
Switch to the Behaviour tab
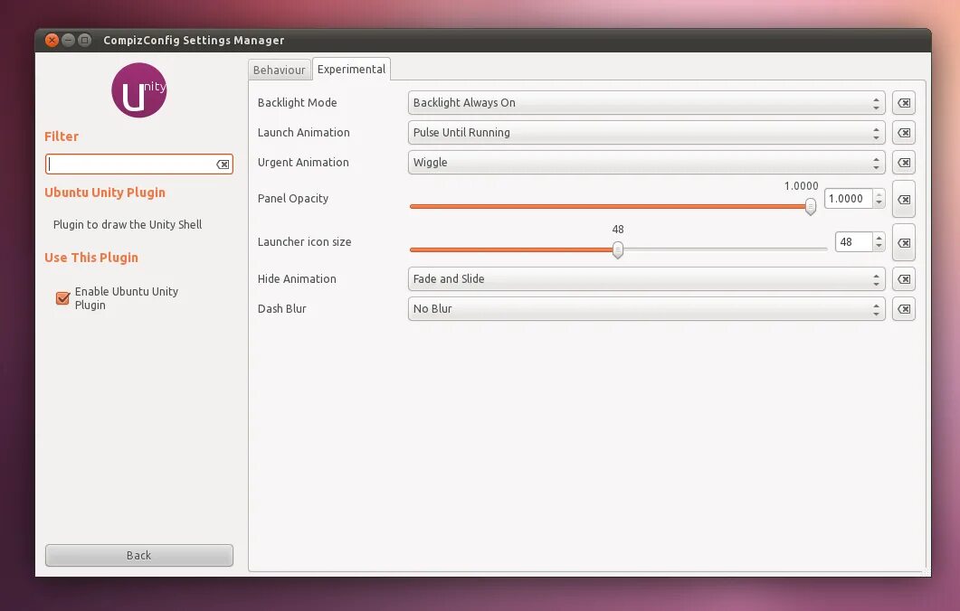click(279, 69)
